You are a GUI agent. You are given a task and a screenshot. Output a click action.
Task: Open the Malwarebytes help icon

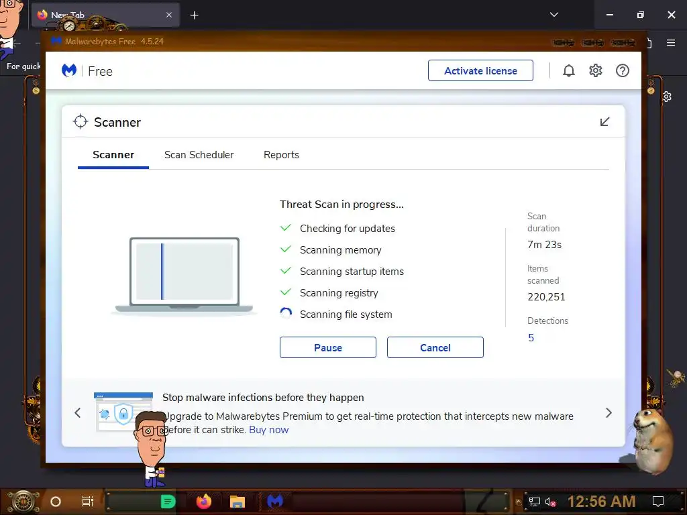(x=622, y=70)
